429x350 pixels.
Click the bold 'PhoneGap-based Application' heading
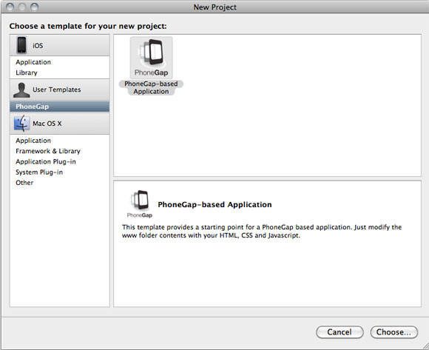click(214, 204)
